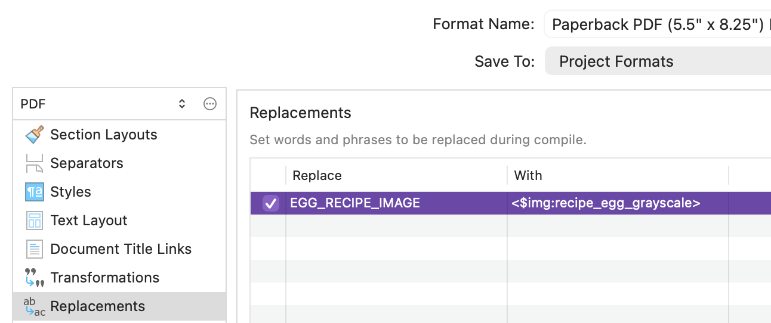The image size is (771, 323).
Task: Click the Transformations quotes icon
Action: 35,278
